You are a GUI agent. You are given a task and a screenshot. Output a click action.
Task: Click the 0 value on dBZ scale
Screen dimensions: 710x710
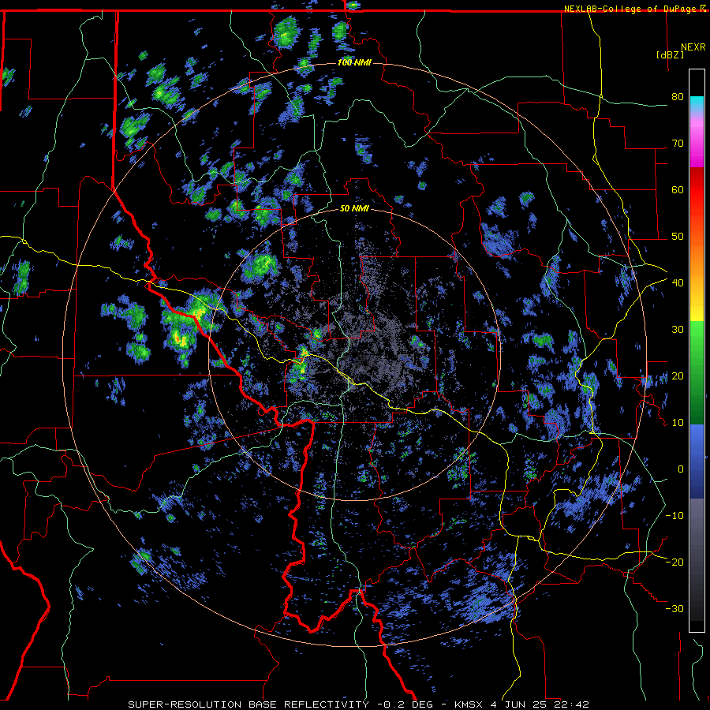[681, 469]
